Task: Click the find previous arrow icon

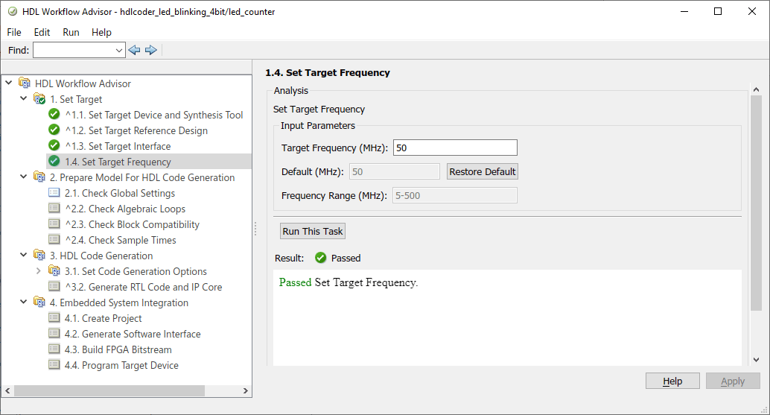Action: click(134, 50)
